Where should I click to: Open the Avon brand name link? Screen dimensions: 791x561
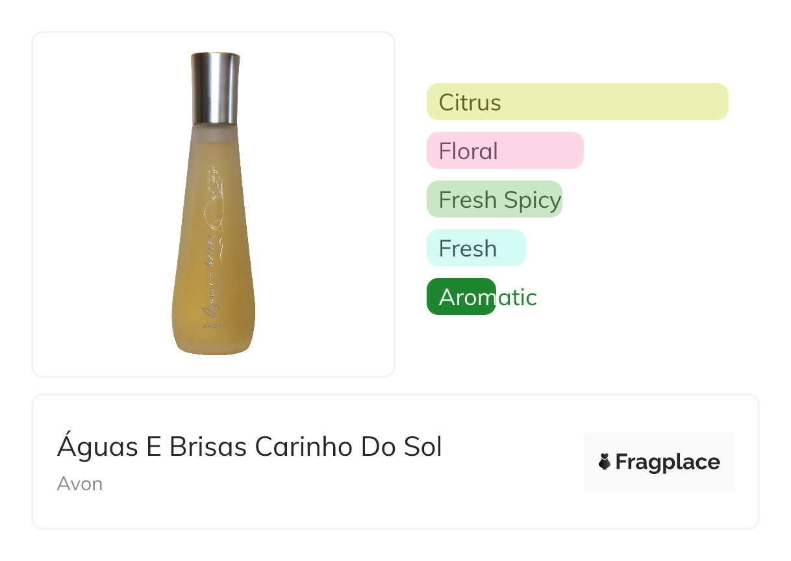(x=80, y=484)
